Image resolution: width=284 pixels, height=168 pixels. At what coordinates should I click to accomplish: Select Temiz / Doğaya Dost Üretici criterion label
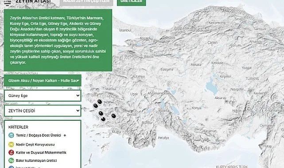coord(39,135)
